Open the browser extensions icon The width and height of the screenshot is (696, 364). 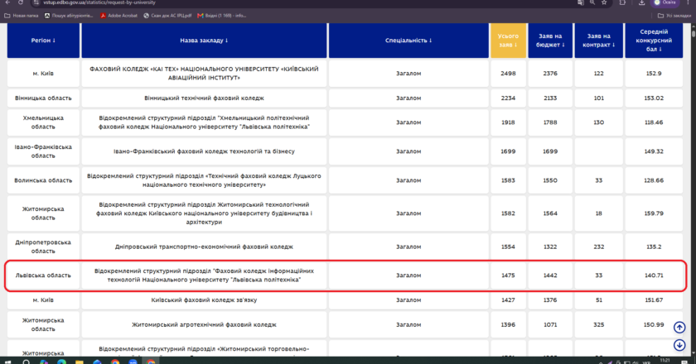click(622, 2)
